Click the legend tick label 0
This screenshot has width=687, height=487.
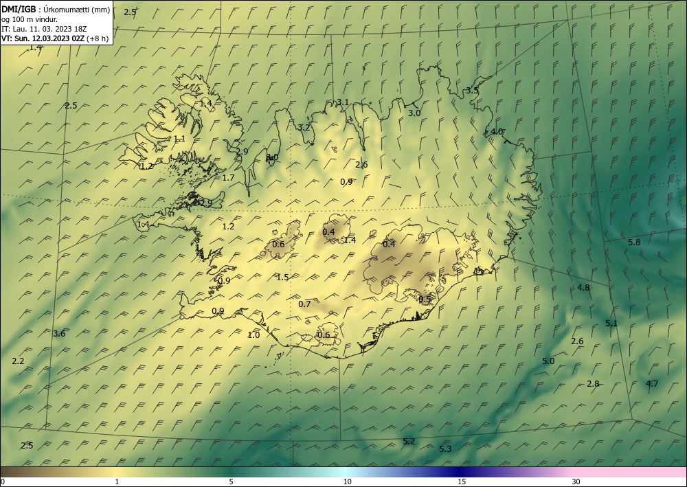[3, 482]
